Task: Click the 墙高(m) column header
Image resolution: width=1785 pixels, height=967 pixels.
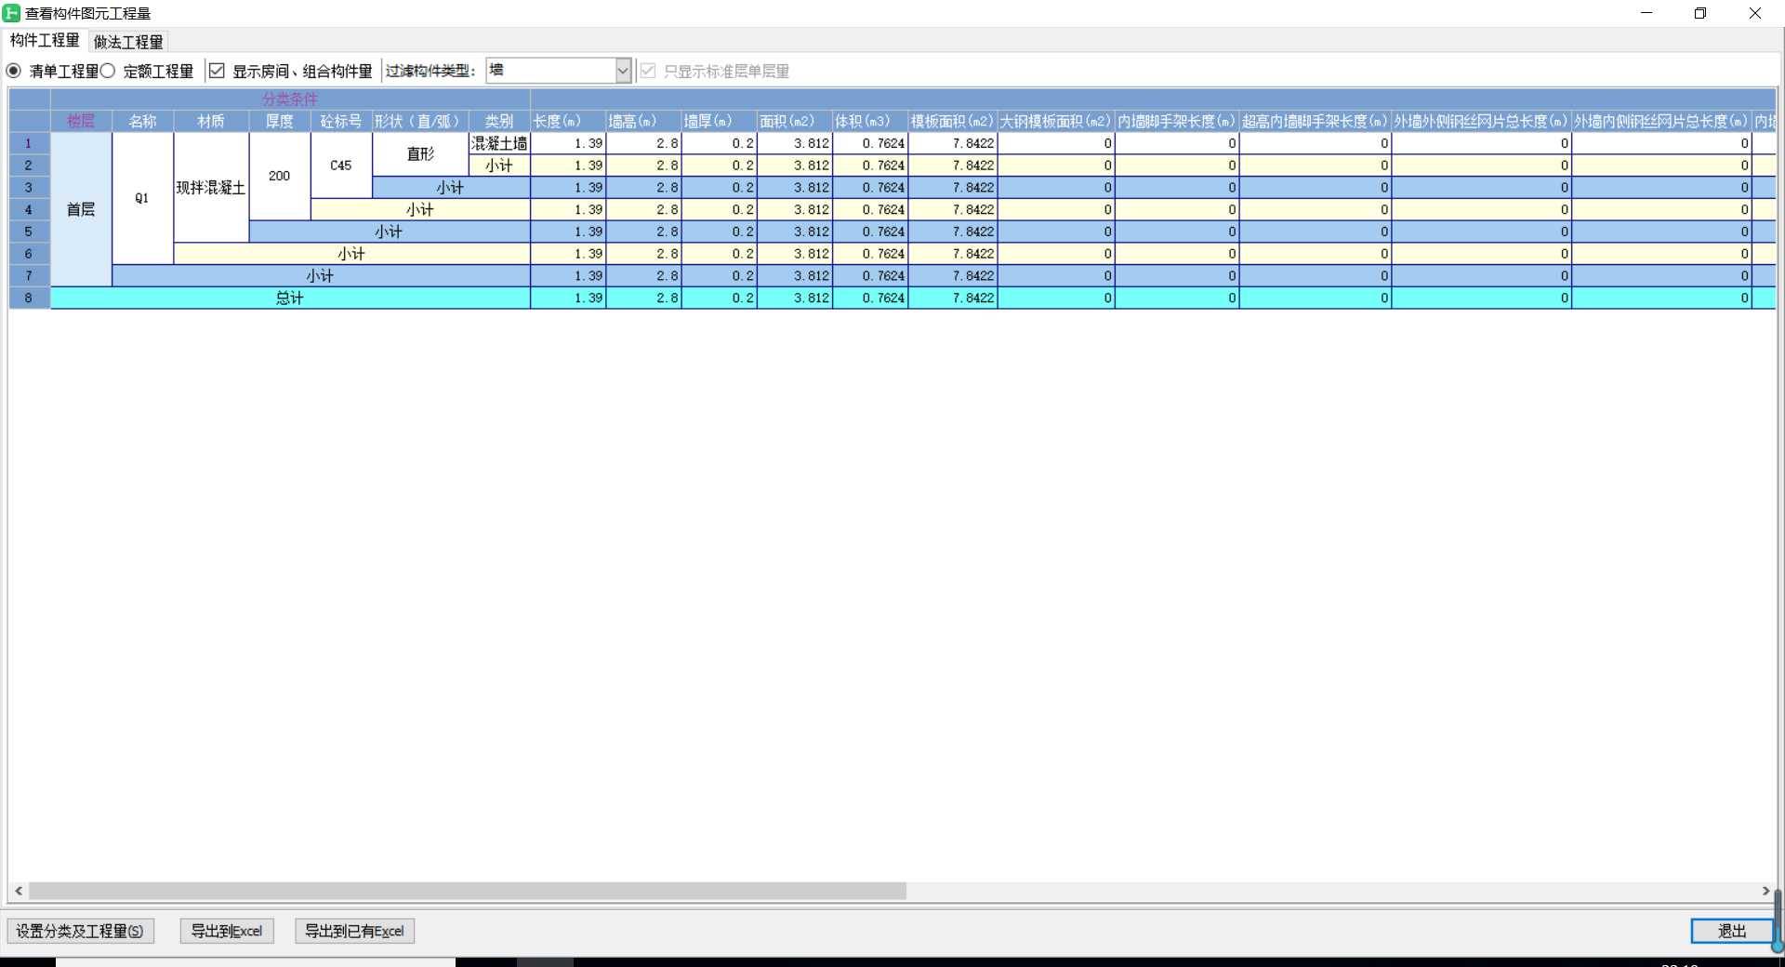Action: click(643, 121)
